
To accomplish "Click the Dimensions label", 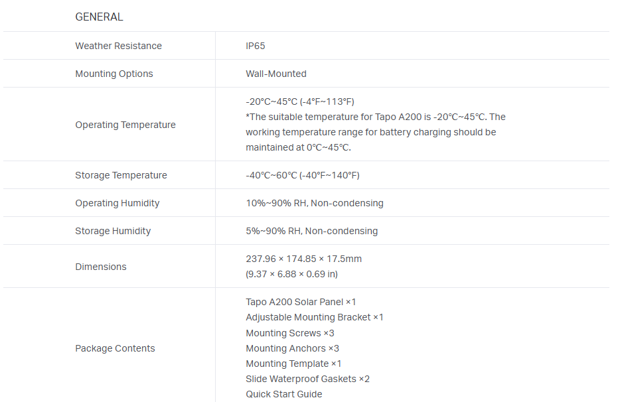I will (101, 267).
